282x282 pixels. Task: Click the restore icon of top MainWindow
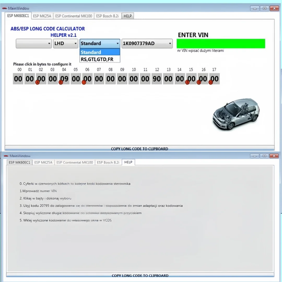(x=264, y=8)
